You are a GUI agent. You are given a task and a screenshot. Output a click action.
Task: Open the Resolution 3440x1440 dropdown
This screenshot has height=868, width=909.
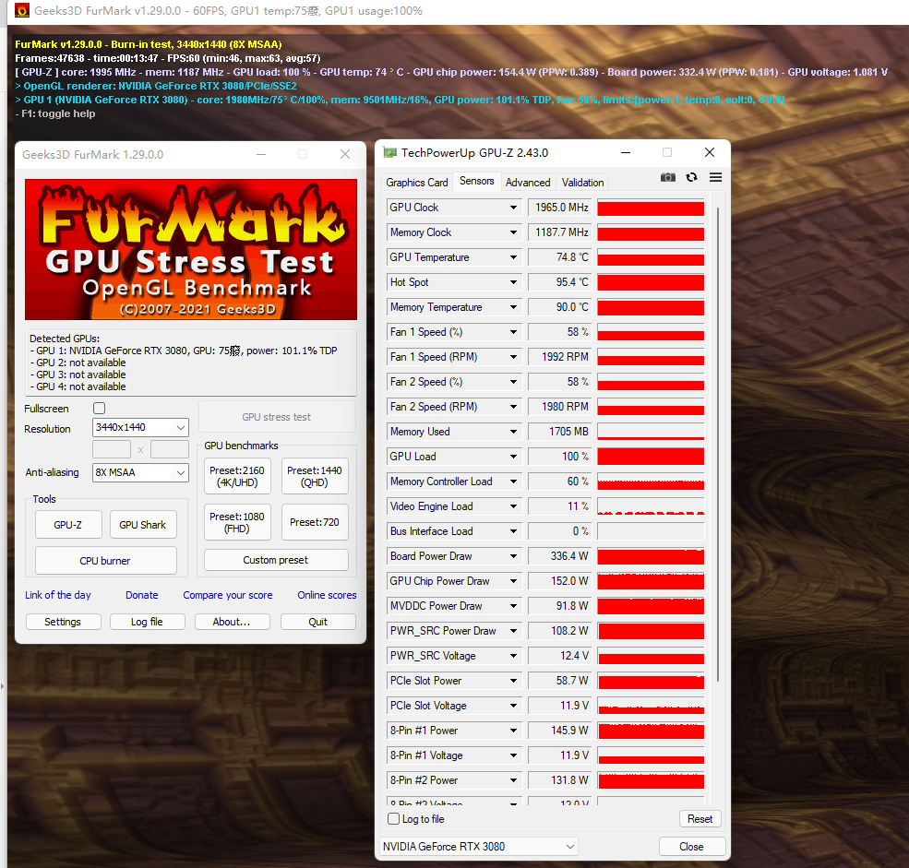[140, 428]
